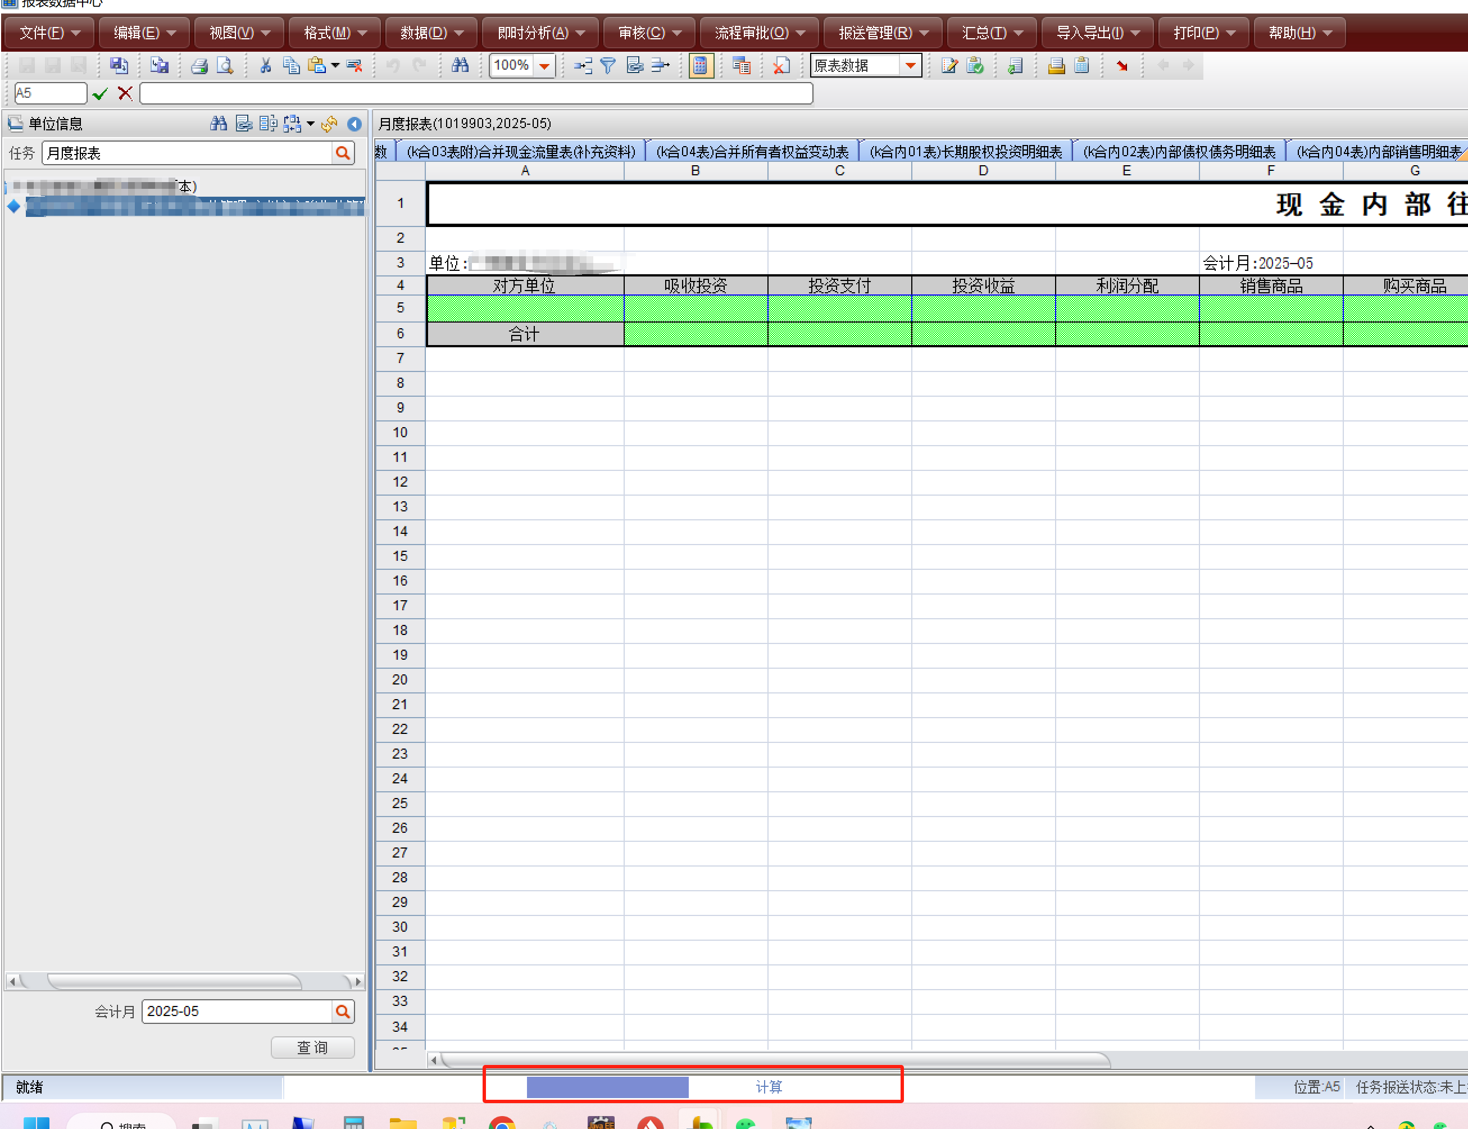Open the 100% zoom dropdown
The width and height of the screenshot is (1468, 1129).
coord(544,66)
